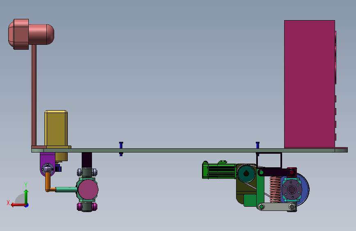The width and height of the screenshot is (356, 231).
Task: Select the pink motor body at top left
Action: 31,34
